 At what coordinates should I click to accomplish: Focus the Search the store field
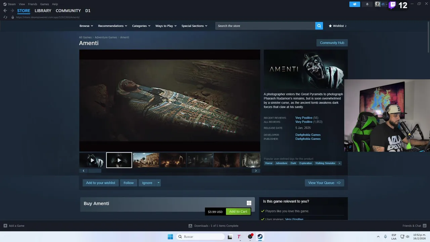click(265, 26)
